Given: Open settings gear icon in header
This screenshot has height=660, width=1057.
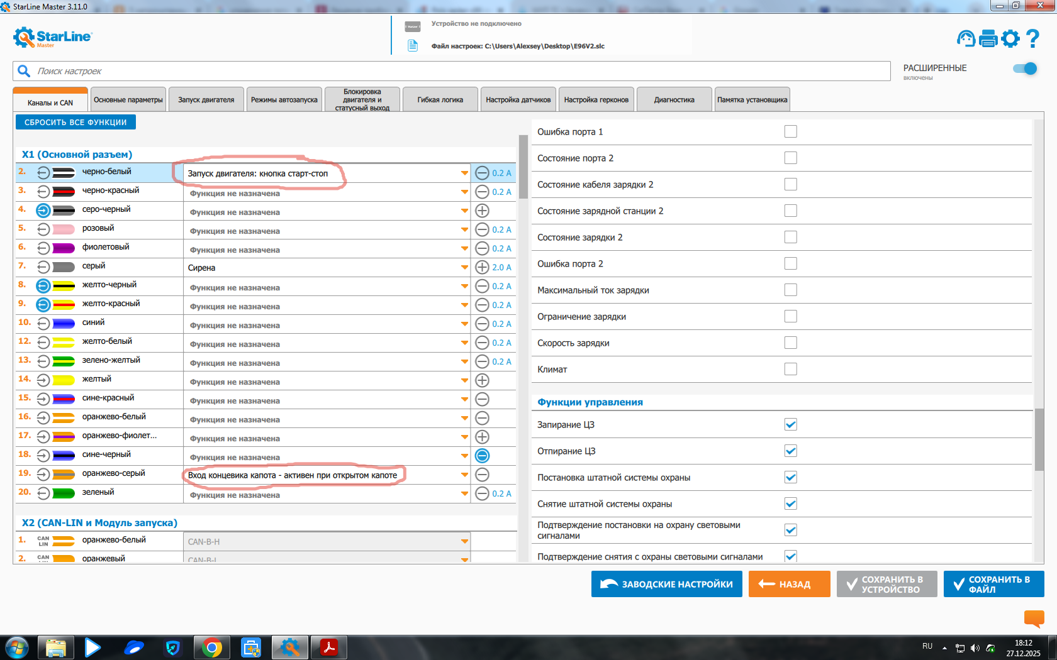Looking at the screenshot, I should click(1010, 39).
